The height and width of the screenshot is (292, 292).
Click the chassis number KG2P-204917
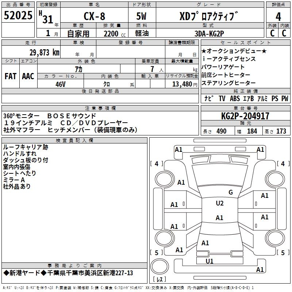click(245, 116)
